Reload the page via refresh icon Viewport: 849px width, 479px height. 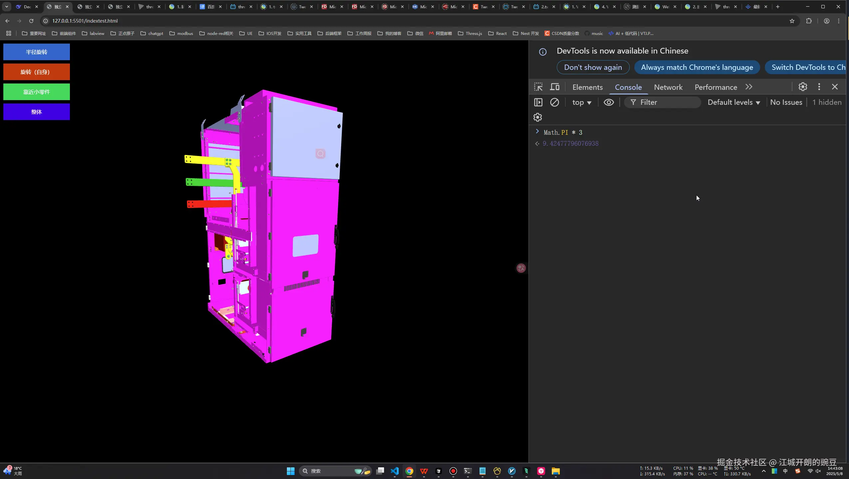click(31, 21)
